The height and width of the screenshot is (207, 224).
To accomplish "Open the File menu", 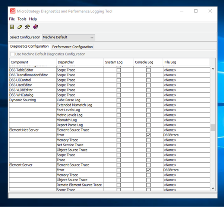I will click(12, 19).
